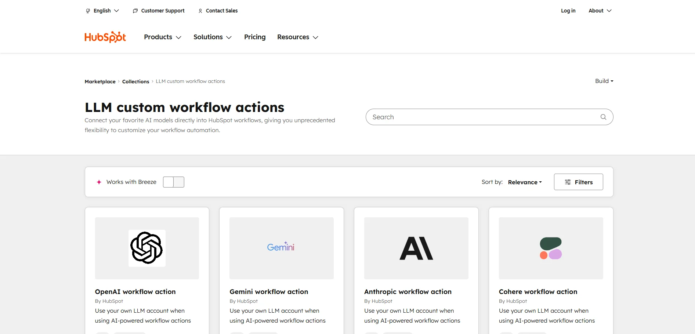The width and height of the screenshot is (695, 334).
Task: Open the Sort by Relevance dropdown
Action: click(524, 182)
